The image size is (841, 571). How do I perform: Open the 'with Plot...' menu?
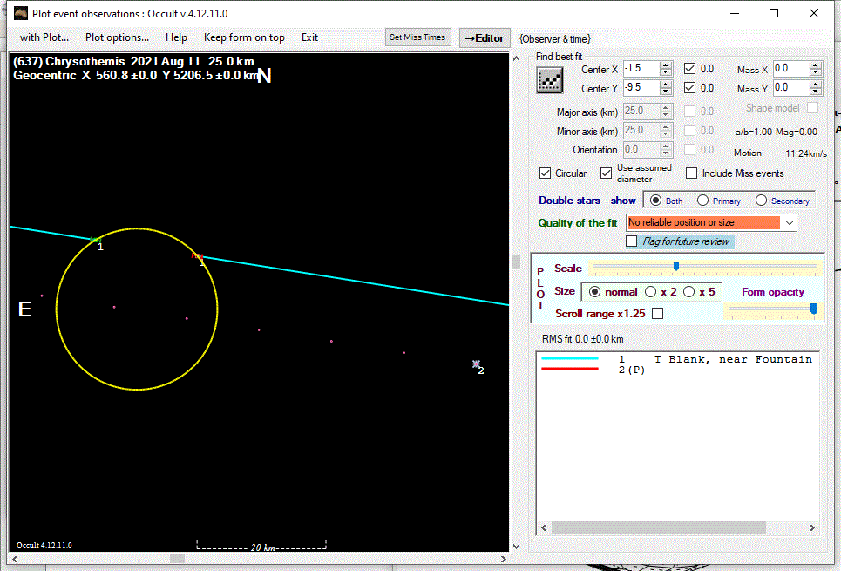pos(46,37)
